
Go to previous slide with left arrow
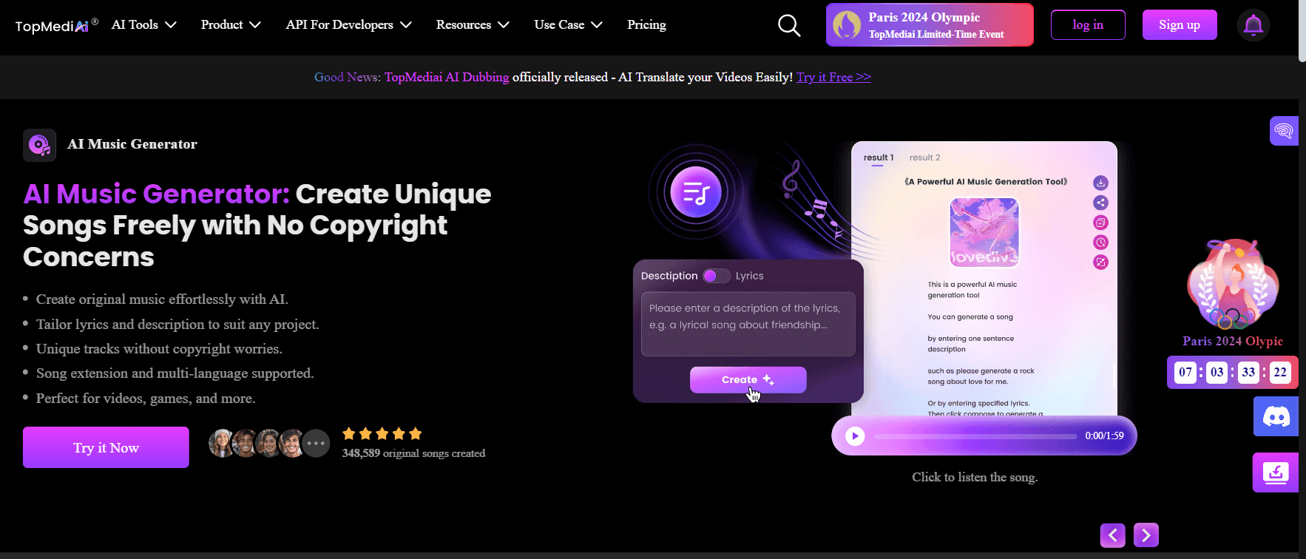point(1112,535)
